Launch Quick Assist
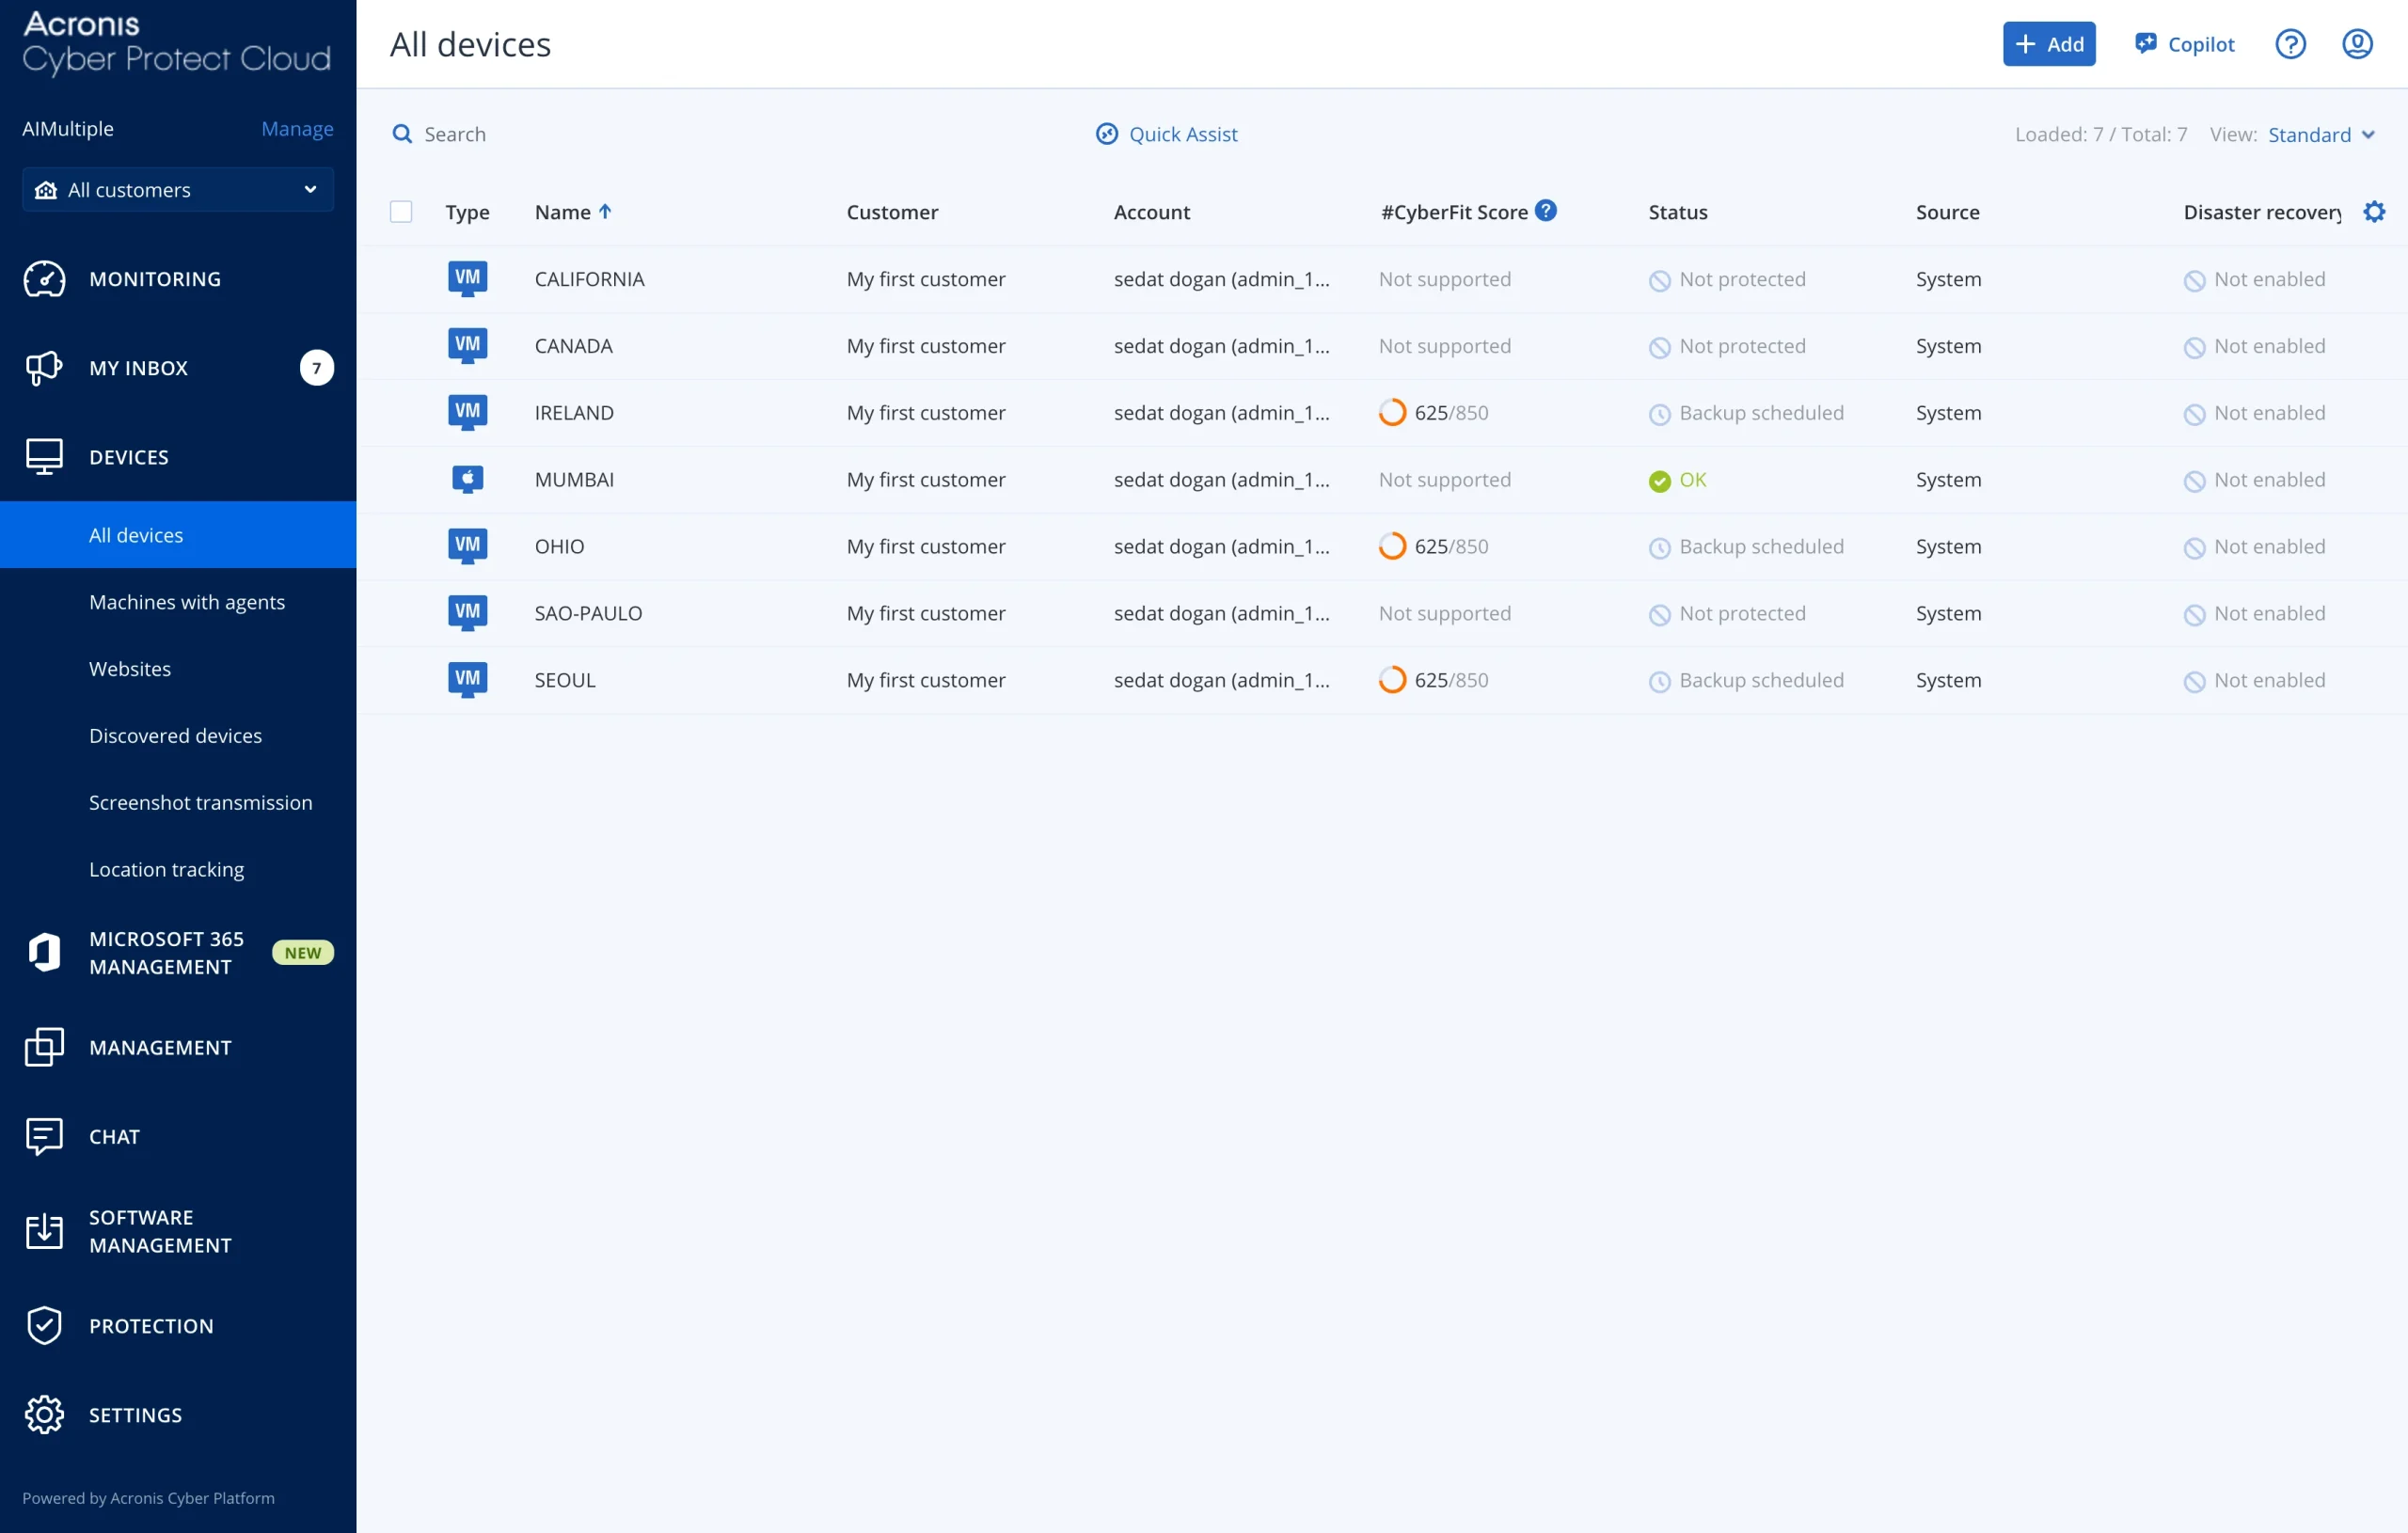Screen dimensions: 2408x1533 point(1166,134)
